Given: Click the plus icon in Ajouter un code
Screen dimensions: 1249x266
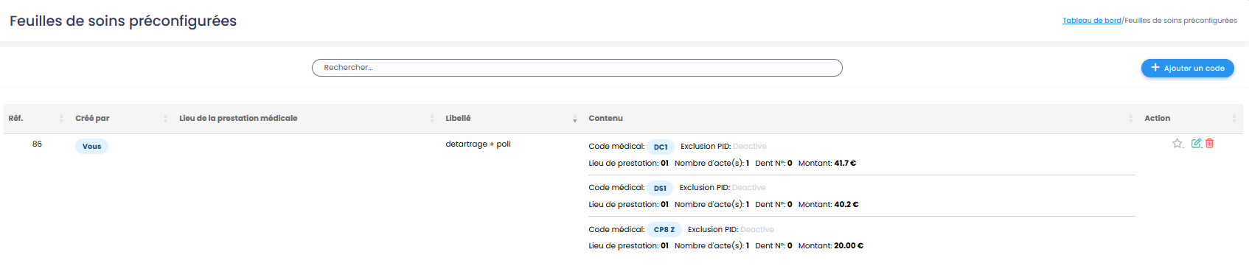Looking at the screenshot, I should 1155,68.
